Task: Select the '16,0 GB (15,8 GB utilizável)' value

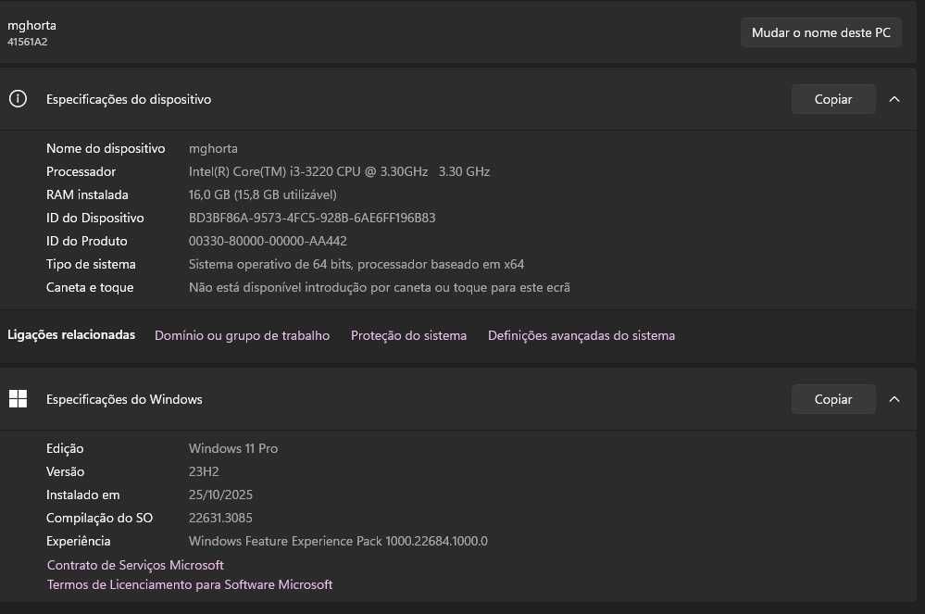Action: click(x=263, y=194)
